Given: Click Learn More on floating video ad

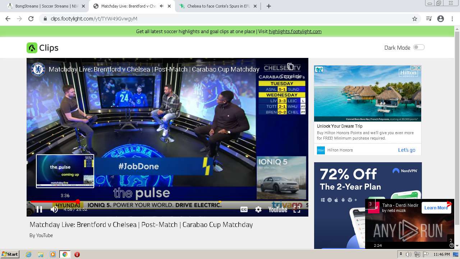Looking at the screenshot, I should point(436,208).
